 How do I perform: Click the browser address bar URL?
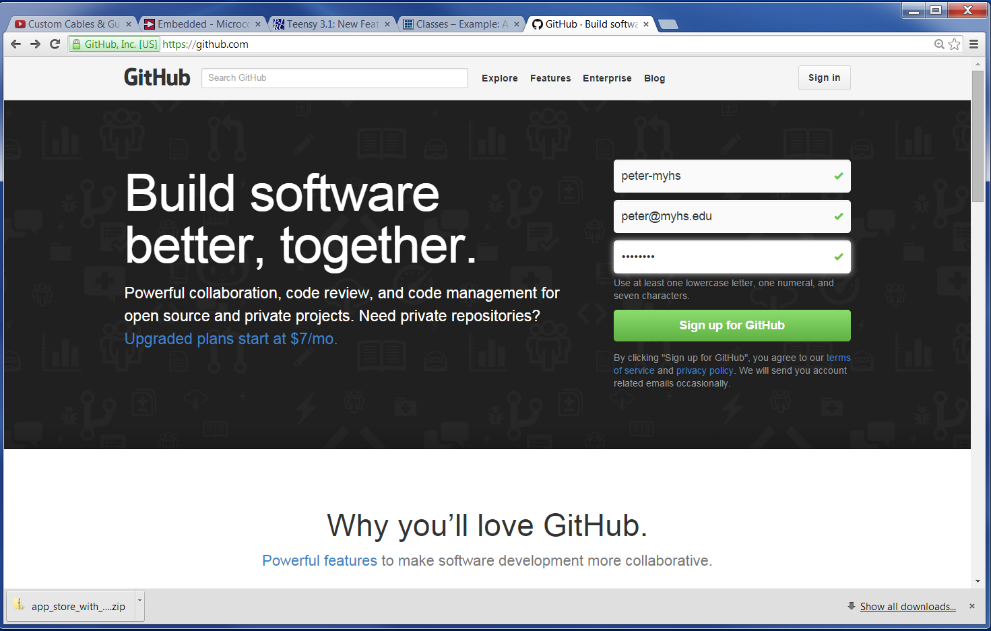coord(205,44)
